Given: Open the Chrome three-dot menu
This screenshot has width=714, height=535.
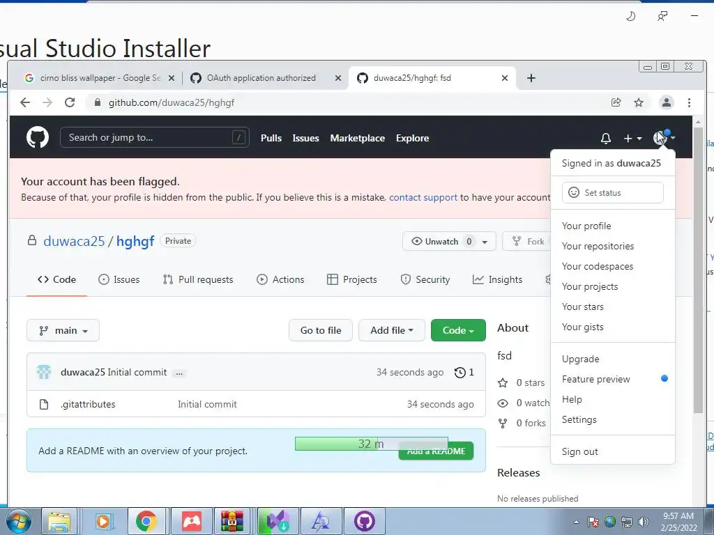Looking at the screenshot, I should 689,102.
